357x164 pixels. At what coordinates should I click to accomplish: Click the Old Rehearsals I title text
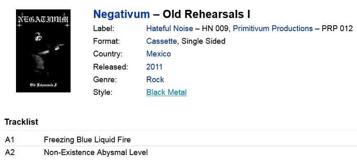coord(206,14)
